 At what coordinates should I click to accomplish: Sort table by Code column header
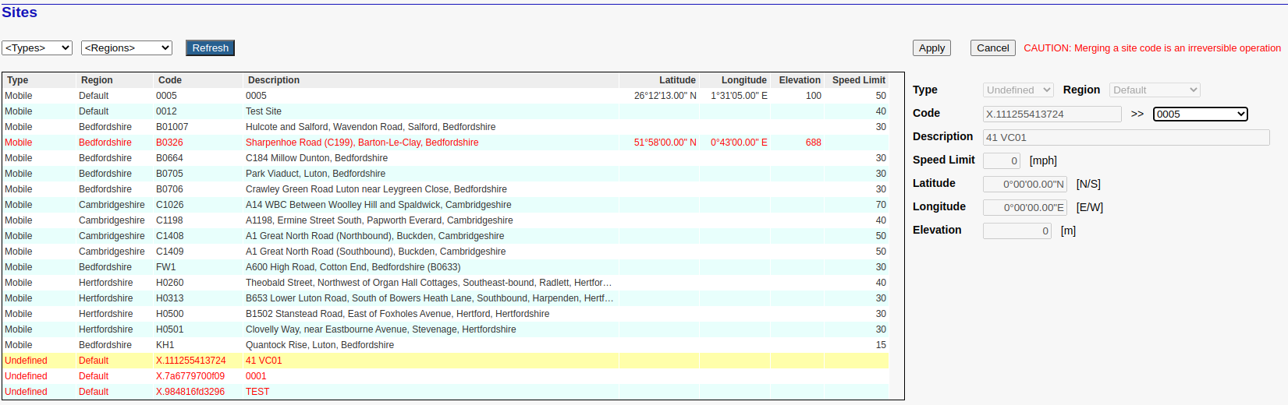pos(170,80)
